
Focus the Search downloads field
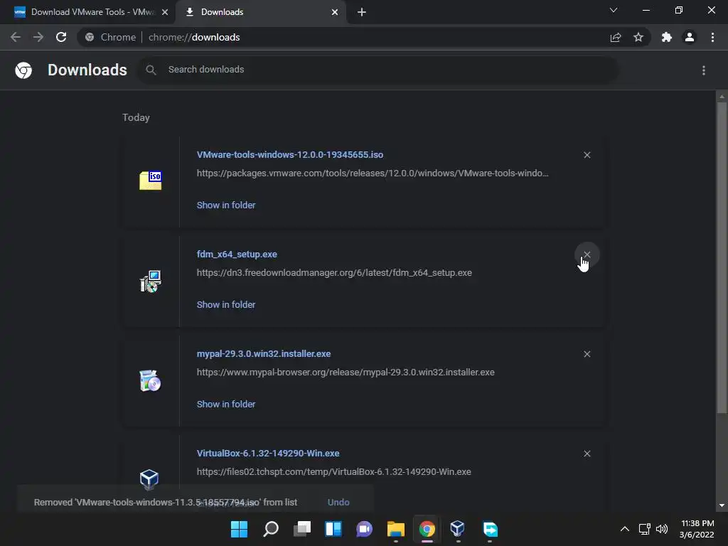378,70
